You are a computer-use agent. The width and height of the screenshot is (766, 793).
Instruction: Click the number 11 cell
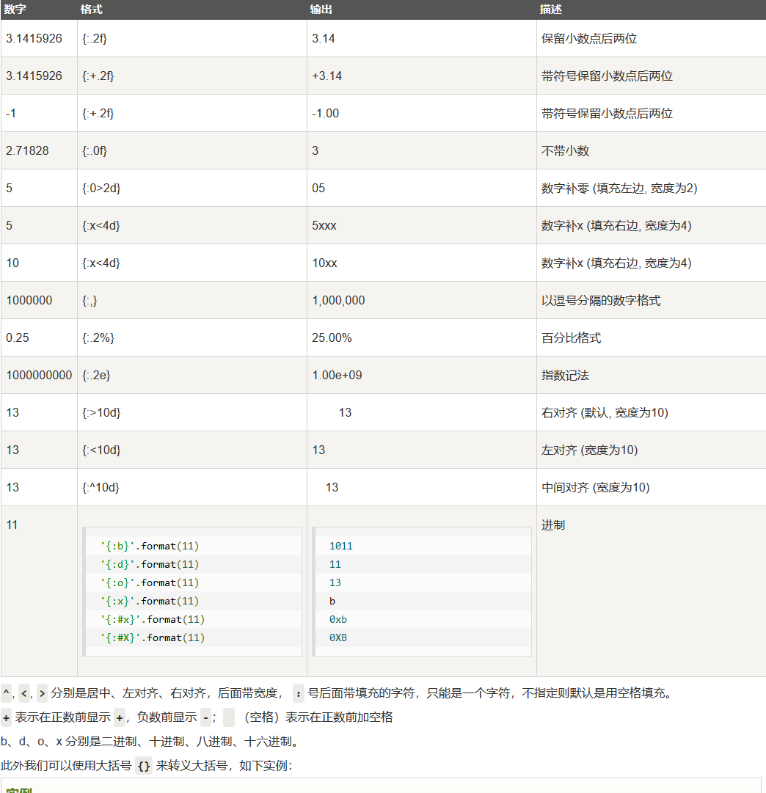pos(39,591)
